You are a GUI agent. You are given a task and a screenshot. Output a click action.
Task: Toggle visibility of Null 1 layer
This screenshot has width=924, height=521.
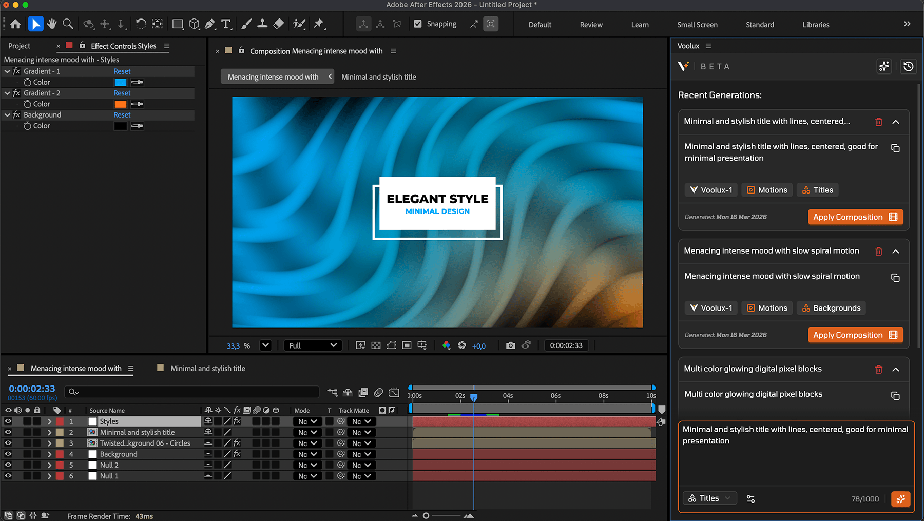8,476
